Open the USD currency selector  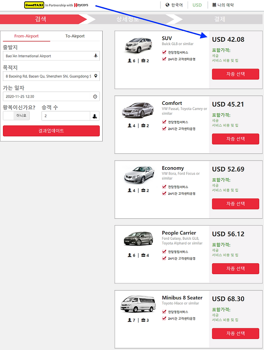(x=197, y=5)
